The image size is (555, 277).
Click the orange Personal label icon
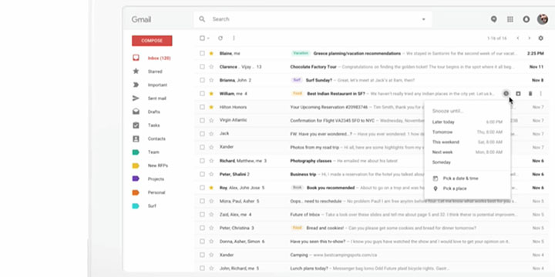[136, 192]
